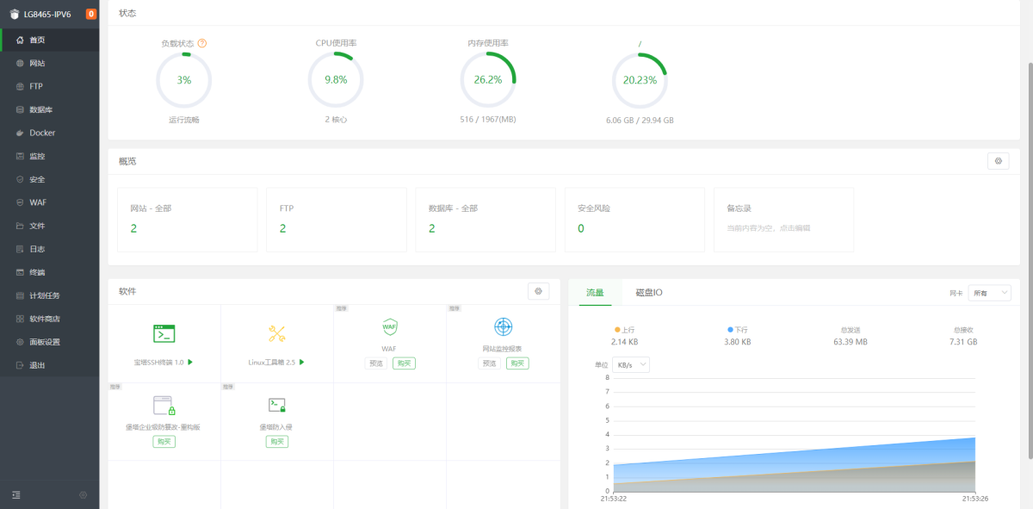1033x509 pixels.
Task: Open the 概览 panel settings gear
Action: point(998,161)
